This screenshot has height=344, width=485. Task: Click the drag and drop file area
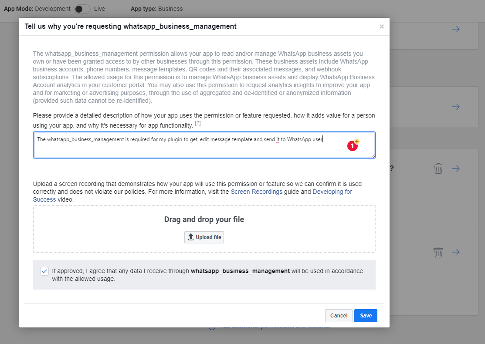204,229
